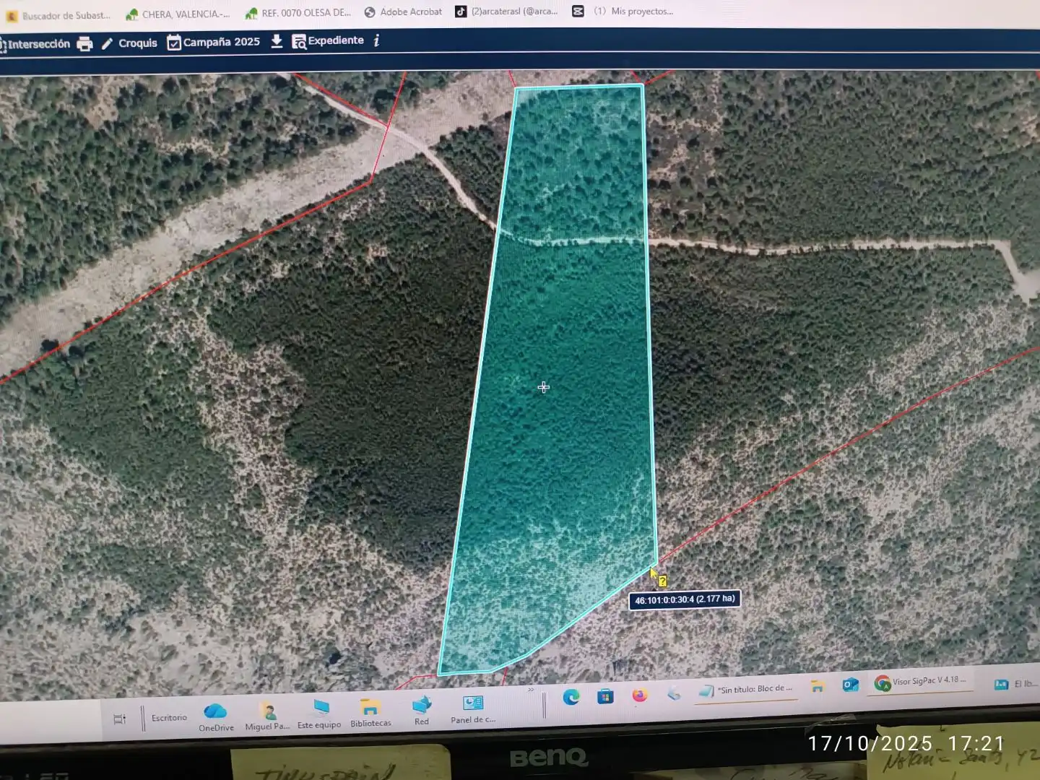Image resolution: width=1040 pixels, height=780 pixels.
Task: Click Task View icon on taskbar
Action: click(120, 719)
